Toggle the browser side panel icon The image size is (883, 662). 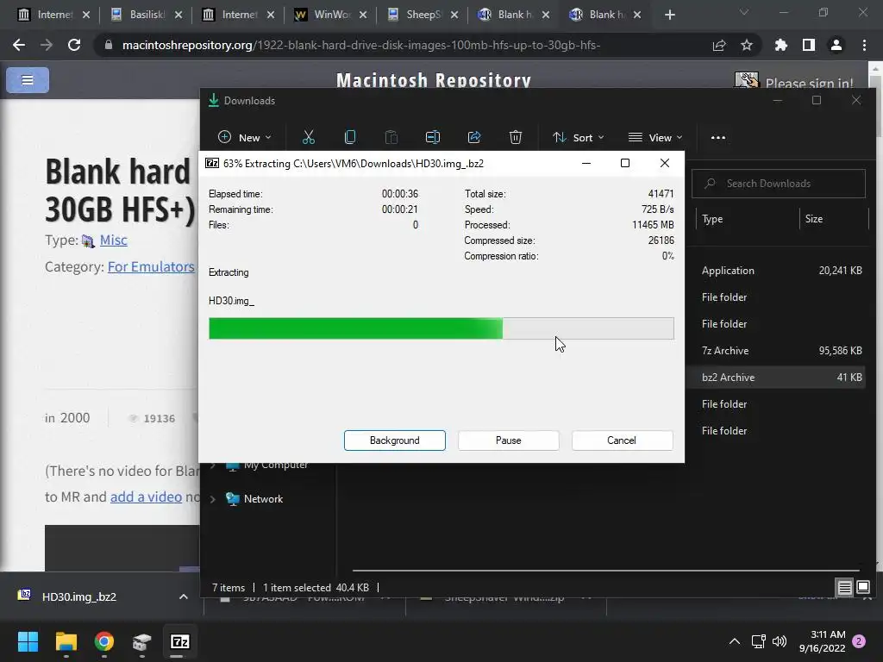(809, 45)
